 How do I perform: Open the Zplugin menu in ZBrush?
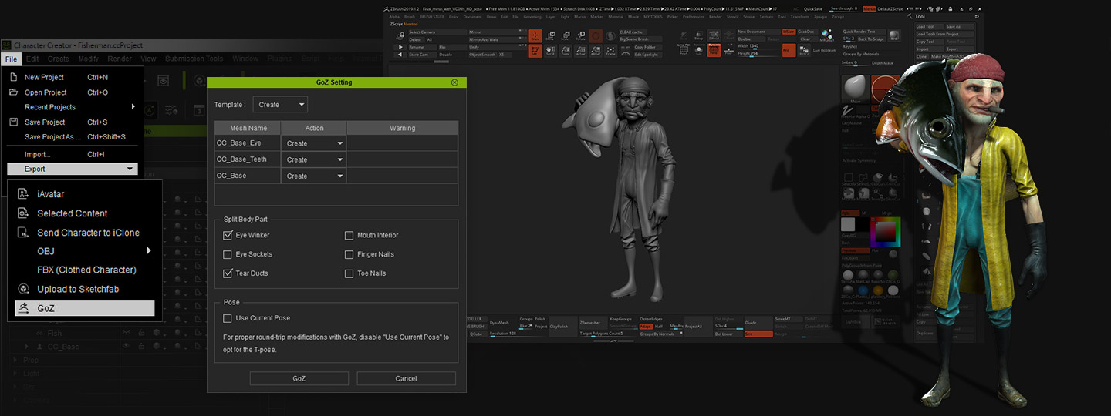click(x=819, y=16)
